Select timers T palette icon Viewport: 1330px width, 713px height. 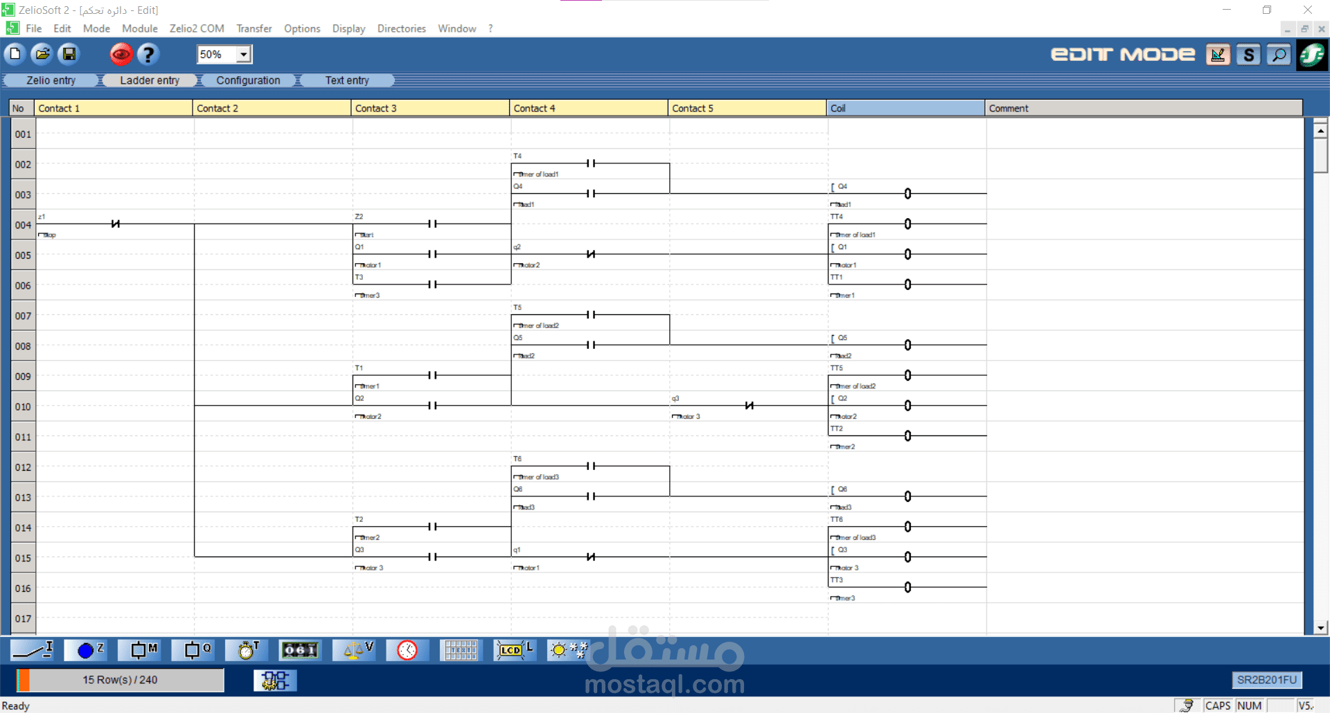[x=247, y=650]
